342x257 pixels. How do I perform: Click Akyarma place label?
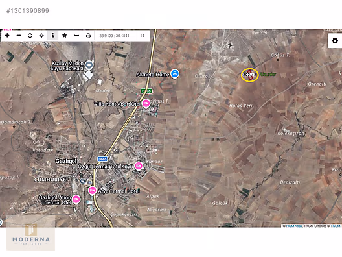[157, 210]
